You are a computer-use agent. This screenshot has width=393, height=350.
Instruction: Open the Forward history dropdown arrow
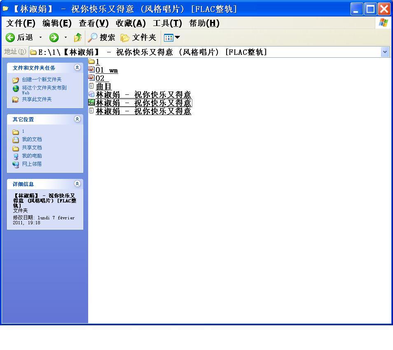(x=65, y=38)
